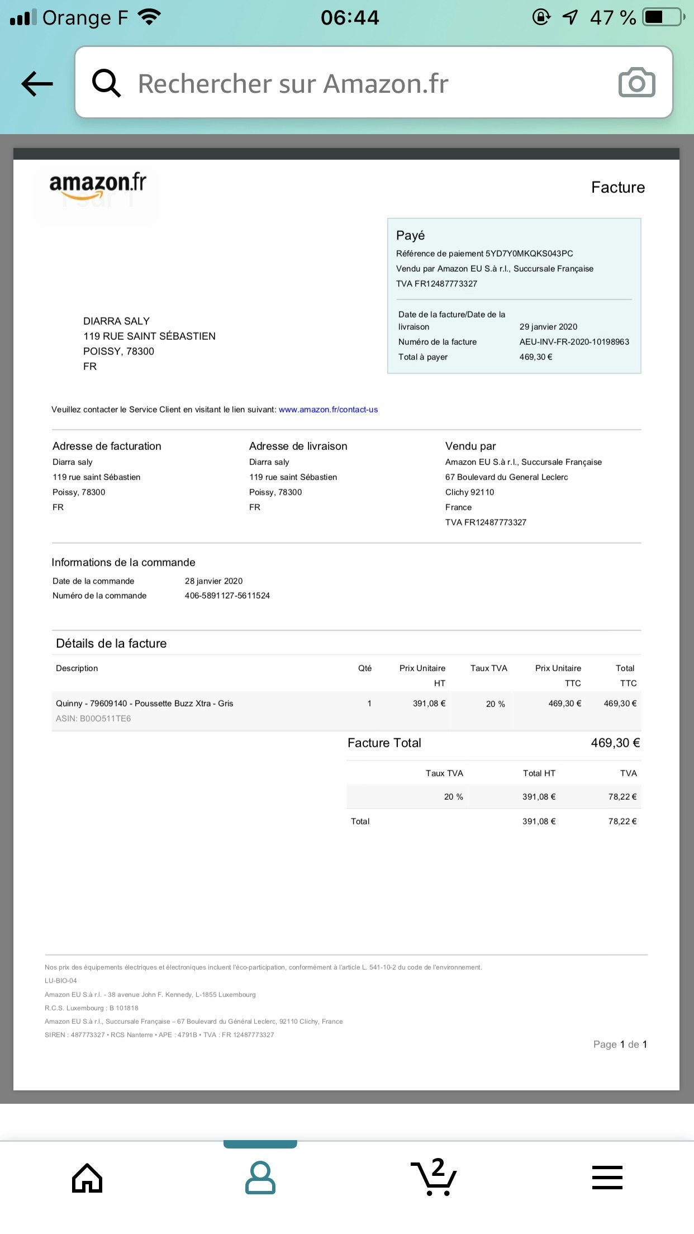Tap the back arrow icon
Screen dimensions: 694x1234
click(37, 84)
